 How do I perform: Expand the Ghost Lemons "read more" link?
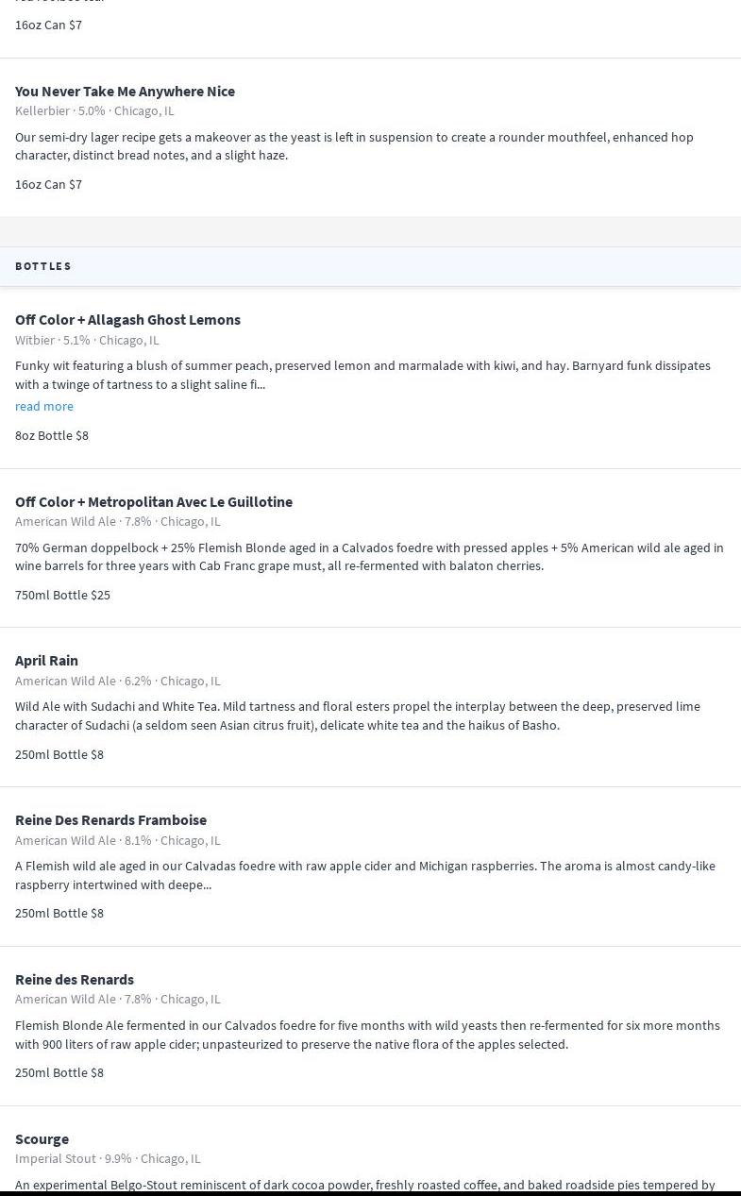coord(44,406)
